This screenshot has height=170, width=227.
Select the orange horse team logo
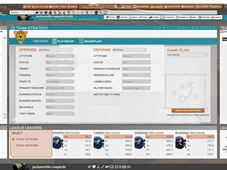(55, 13)
